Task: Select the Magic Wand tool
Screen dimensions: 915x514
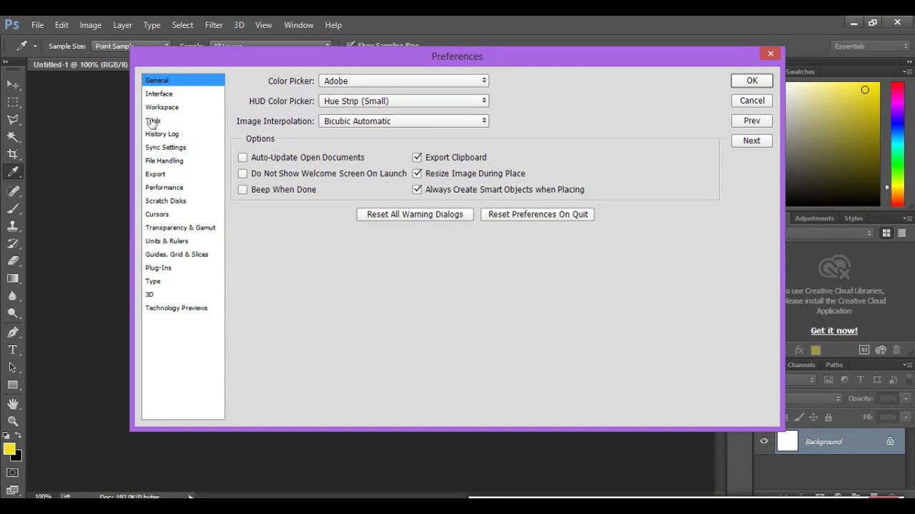Action: coord(13,136)
